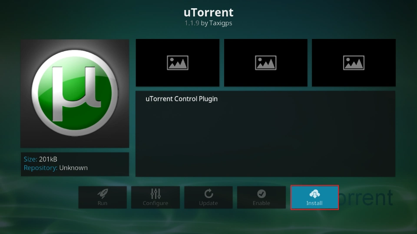Select the third screenshot placeholder thumbnail
Image resolution: width=417 pixels, height=234 pixels.
[x=354, y=62]
